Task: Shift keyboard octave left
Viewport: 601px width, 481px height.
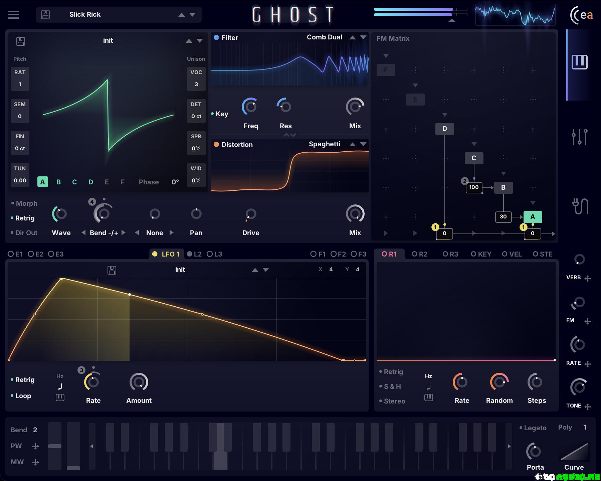Action: pos(91,446)
